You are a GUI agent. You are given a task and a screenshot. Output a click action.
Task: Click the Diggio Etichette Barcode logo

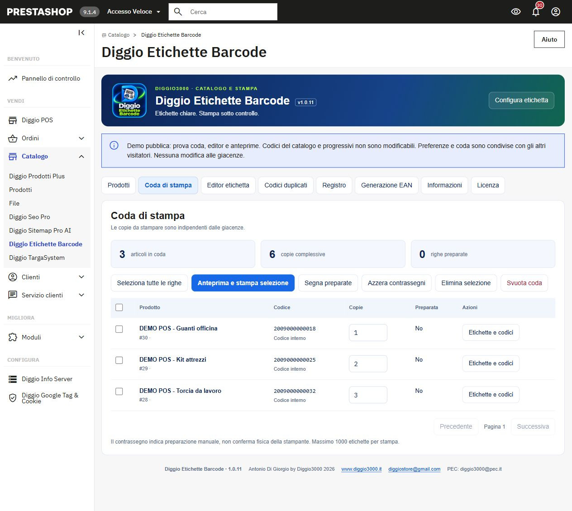(129, 100)
